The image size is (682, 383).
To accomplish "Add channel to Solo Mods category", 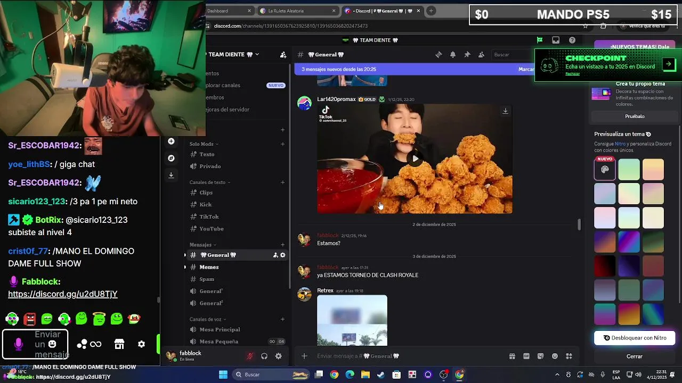I will click(x=283, y=144).
